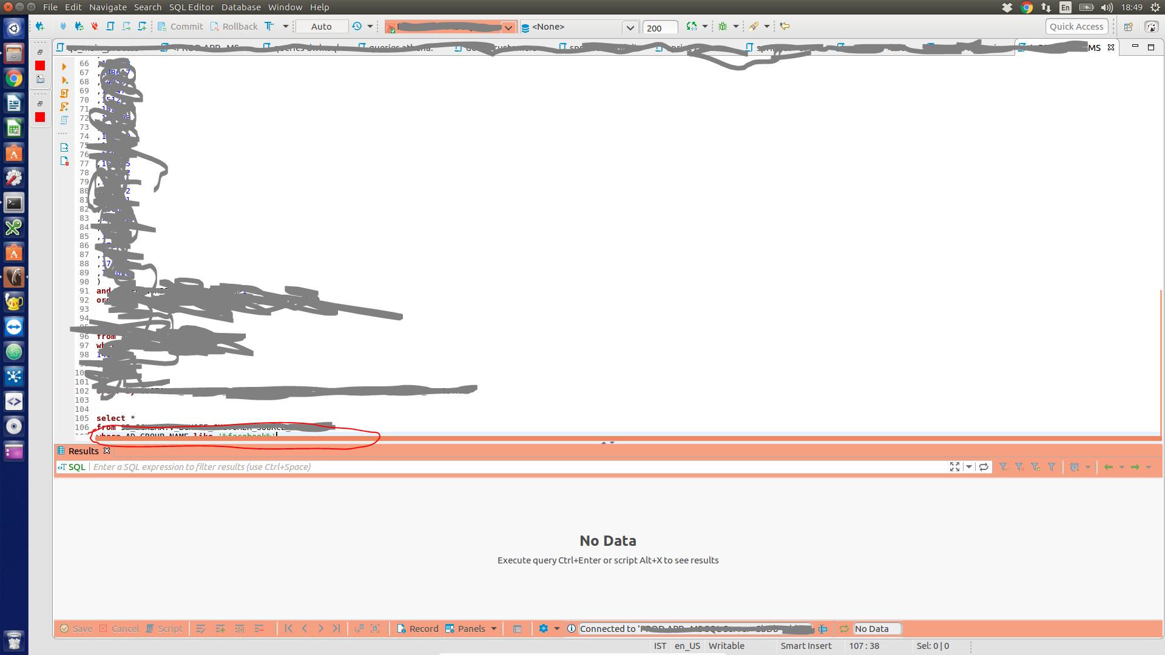Click the Explain execution plan icon
The width and height of the screenshot is (1165, 655).
point(64,120)
